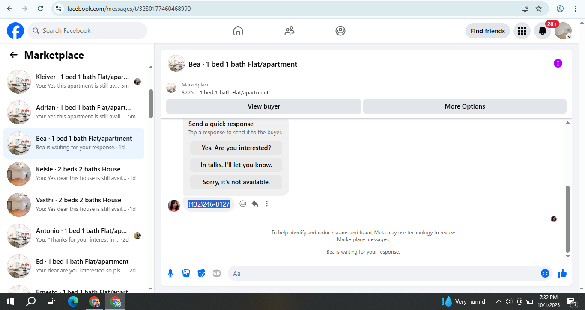Click the install app icon in address bar

pyautogui.click(x=525, y=9)
